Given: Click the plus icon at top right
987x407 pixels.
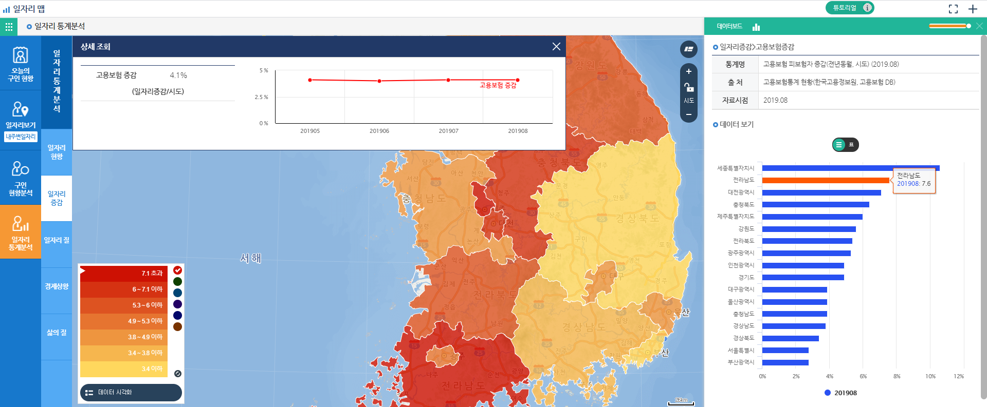Looking at the screenshot, I should [973, 9].
